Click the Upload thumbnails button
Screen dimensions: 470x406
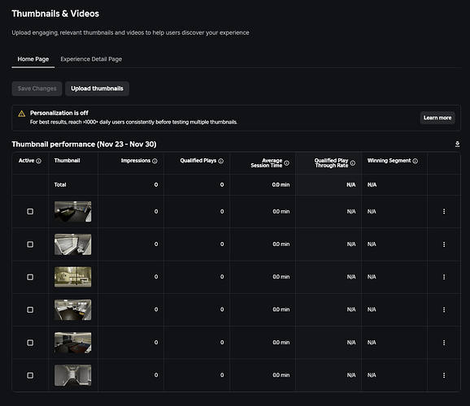tap(97, 89)
